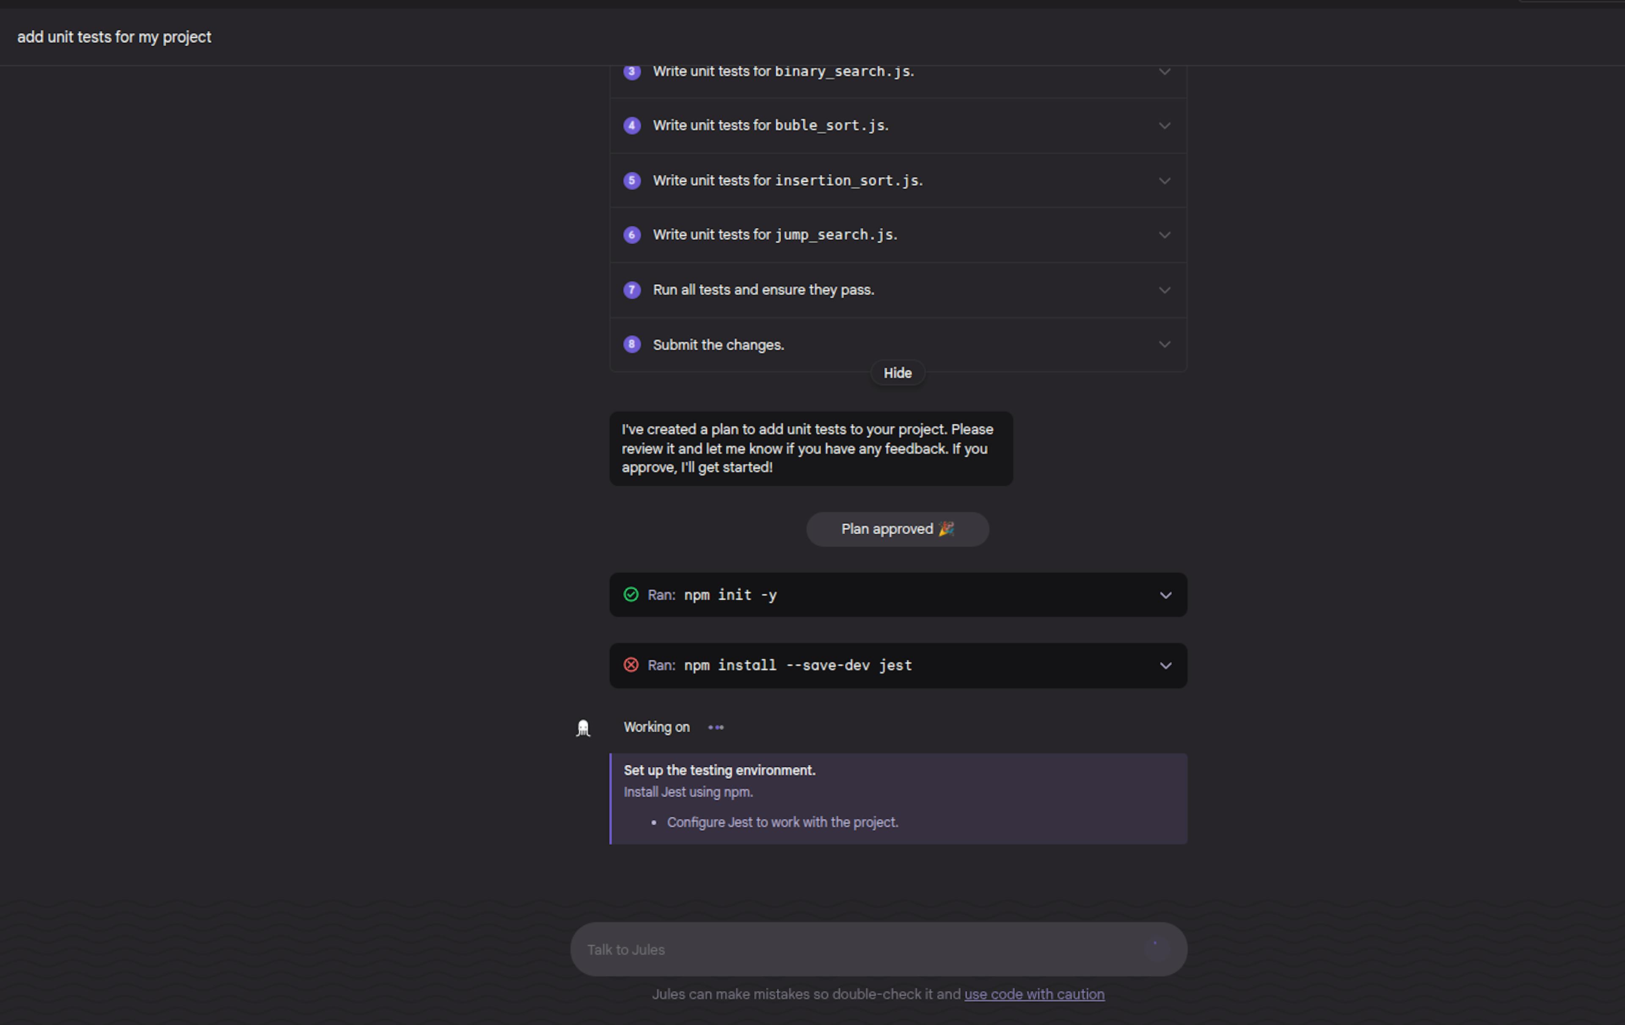Click green success icon beside npm init
Screen dimensions: 1625x1025
[631, 594]
